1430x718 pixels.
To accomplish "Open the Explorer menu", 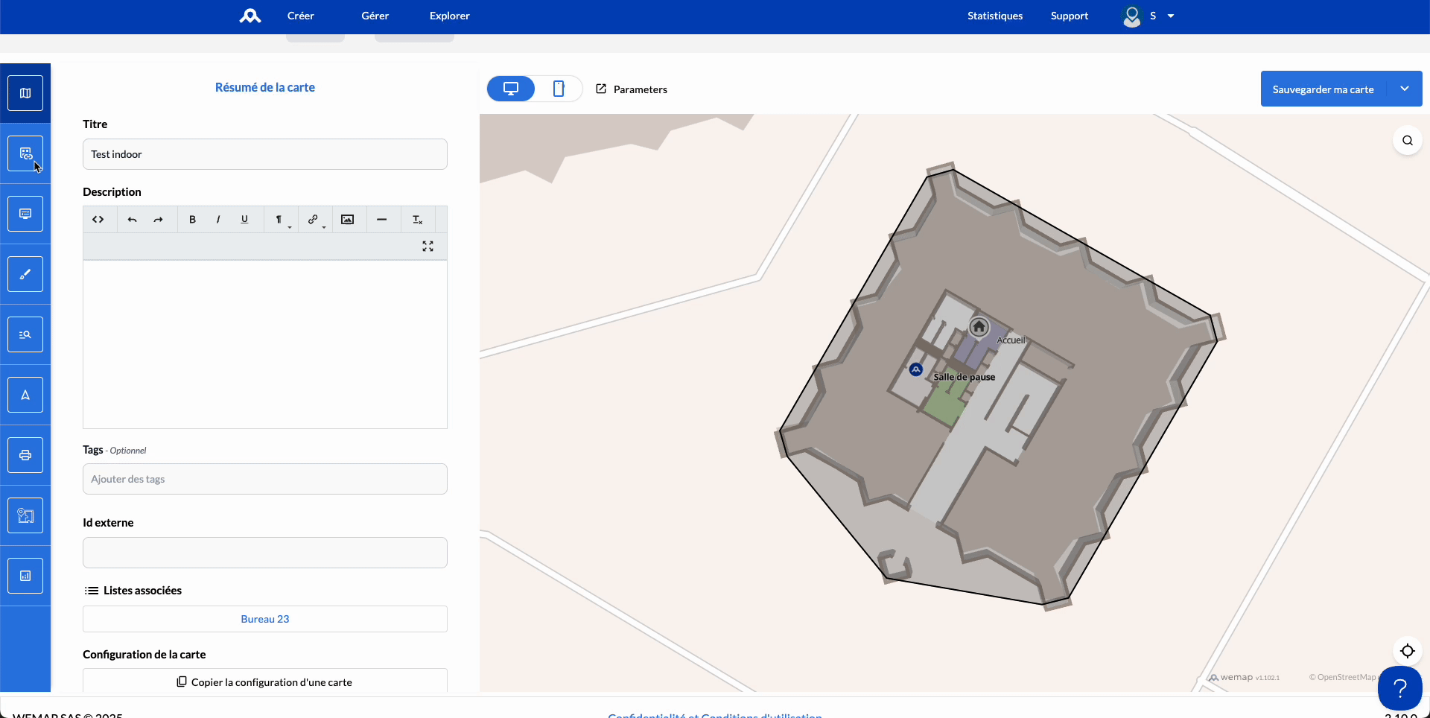I will [x=450, y=16].
